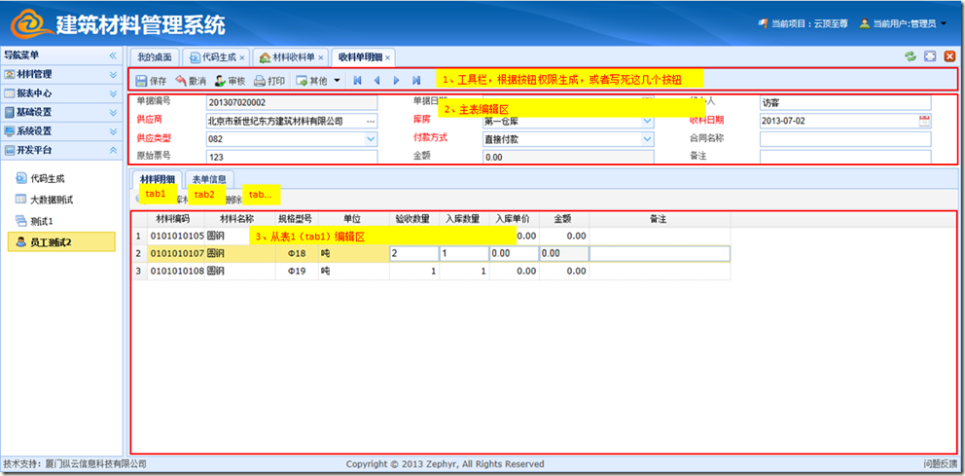
Task: Jump to the last record arrow
Action: tap(416, 81)
